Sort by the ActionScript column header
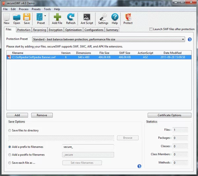Viewport: 198px width, 176px height. [x=145, y=53]
